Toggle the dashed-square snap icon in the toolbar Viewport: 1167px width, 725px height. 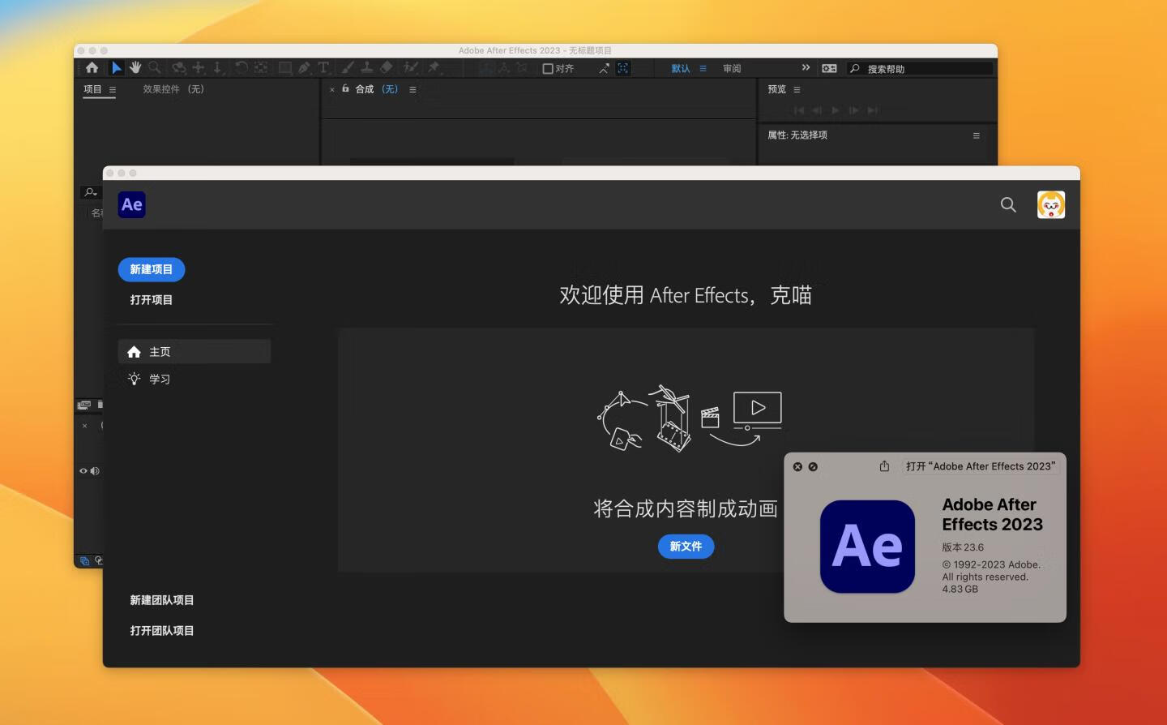623,69
